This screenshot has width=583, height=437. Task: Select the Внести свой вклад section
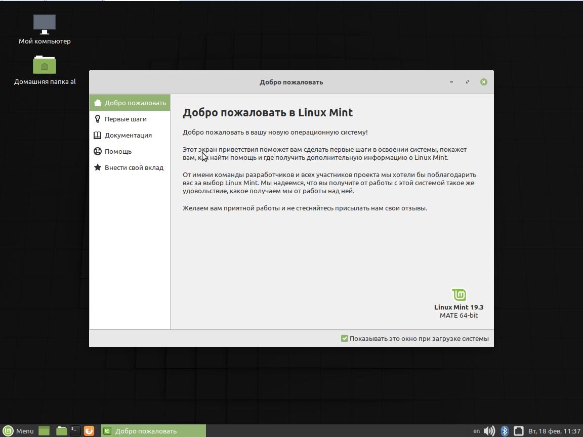click(x=130, y=167)
